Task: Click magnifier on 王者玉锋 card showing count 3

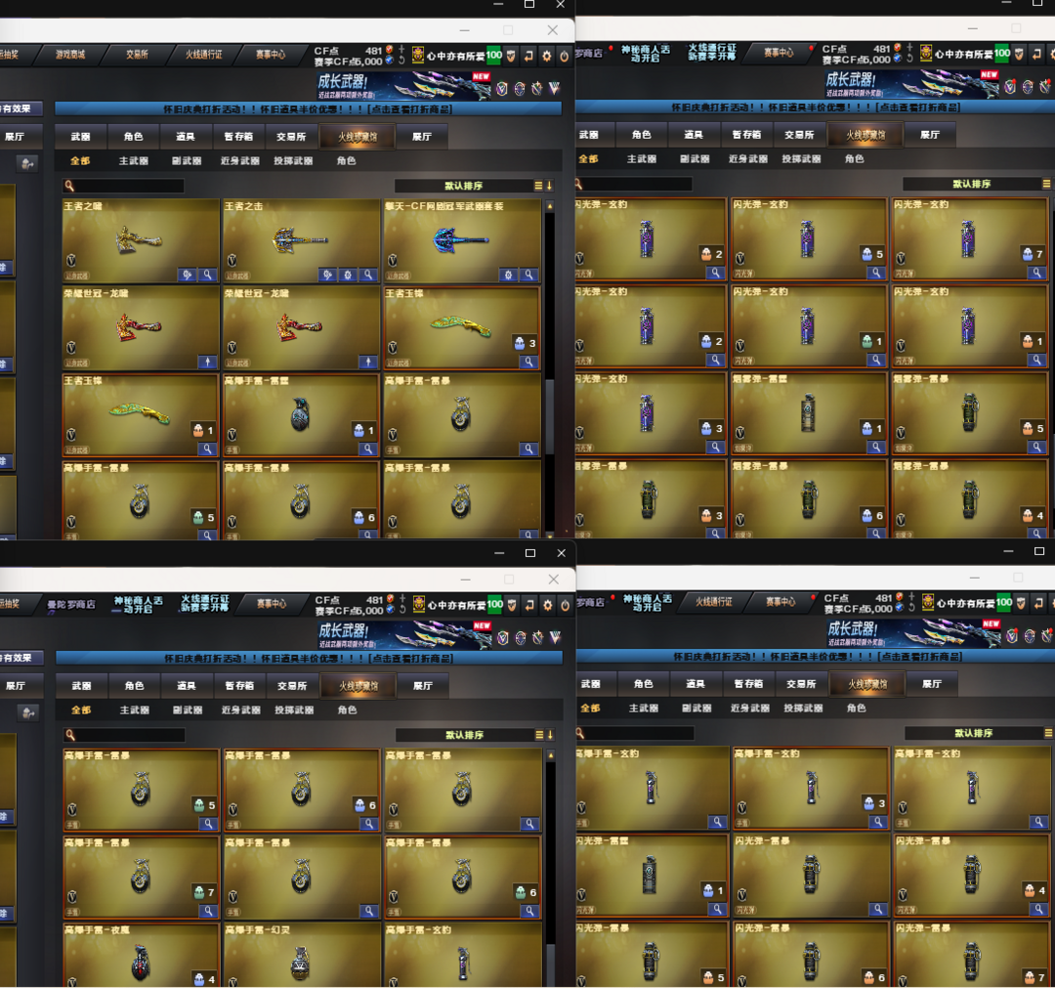Action: point(528,362)
